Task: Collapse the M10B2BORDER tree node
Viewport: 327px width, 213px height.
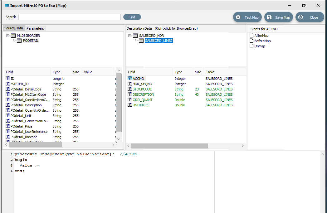Action: point(8,36)
